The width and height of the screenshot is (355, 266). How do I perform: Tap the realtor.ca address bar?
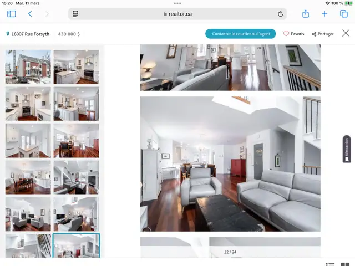coord(177,14)
